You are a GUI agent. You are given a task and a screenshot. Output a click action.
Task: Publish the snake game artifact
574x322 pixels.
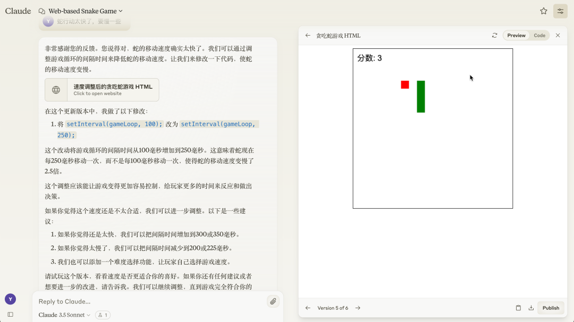point(551,308)
